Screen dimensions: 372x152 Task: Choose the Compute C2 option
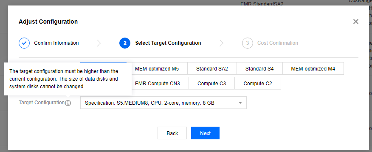[258, 83]
